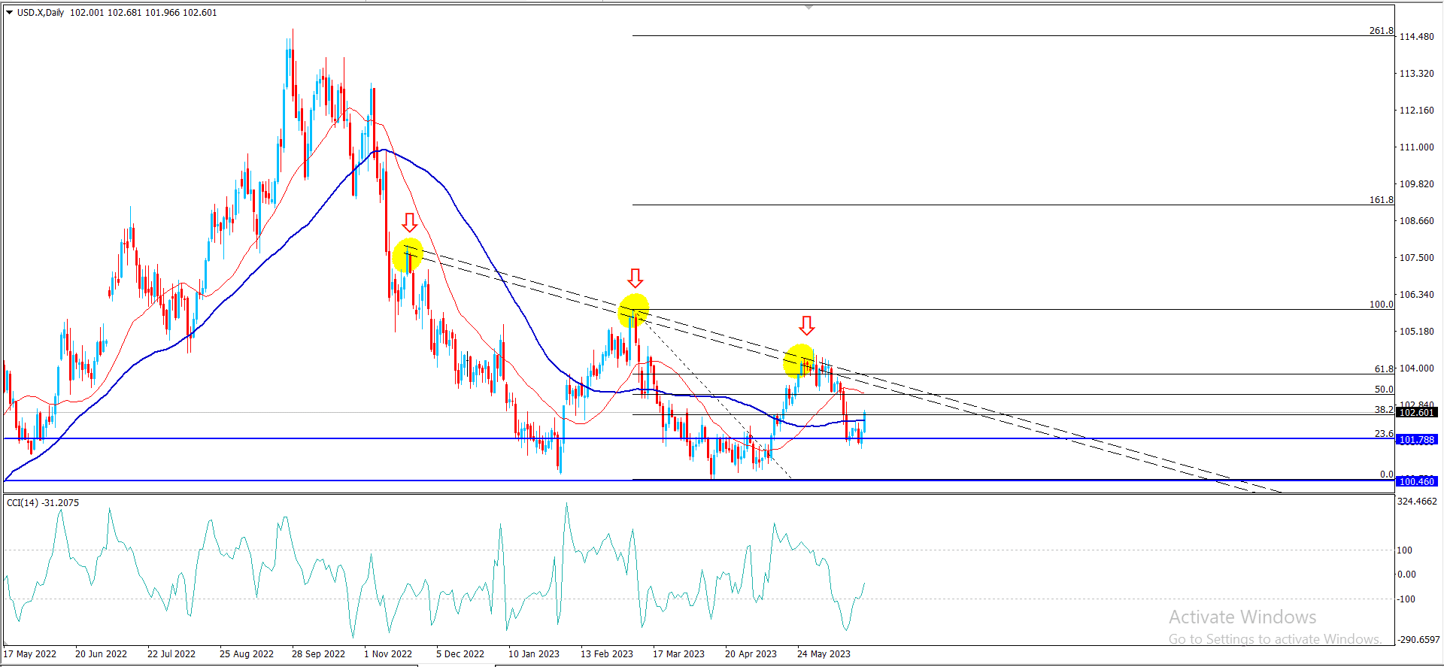Click 106.340 on the price axis
The height and width of the screenshot is (667, 1444).
1416,294
